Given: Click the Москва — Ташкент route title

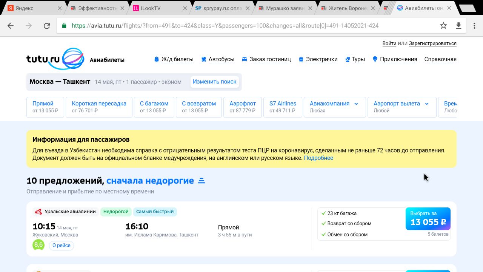Looking at the screenshot, I should 60,82.
